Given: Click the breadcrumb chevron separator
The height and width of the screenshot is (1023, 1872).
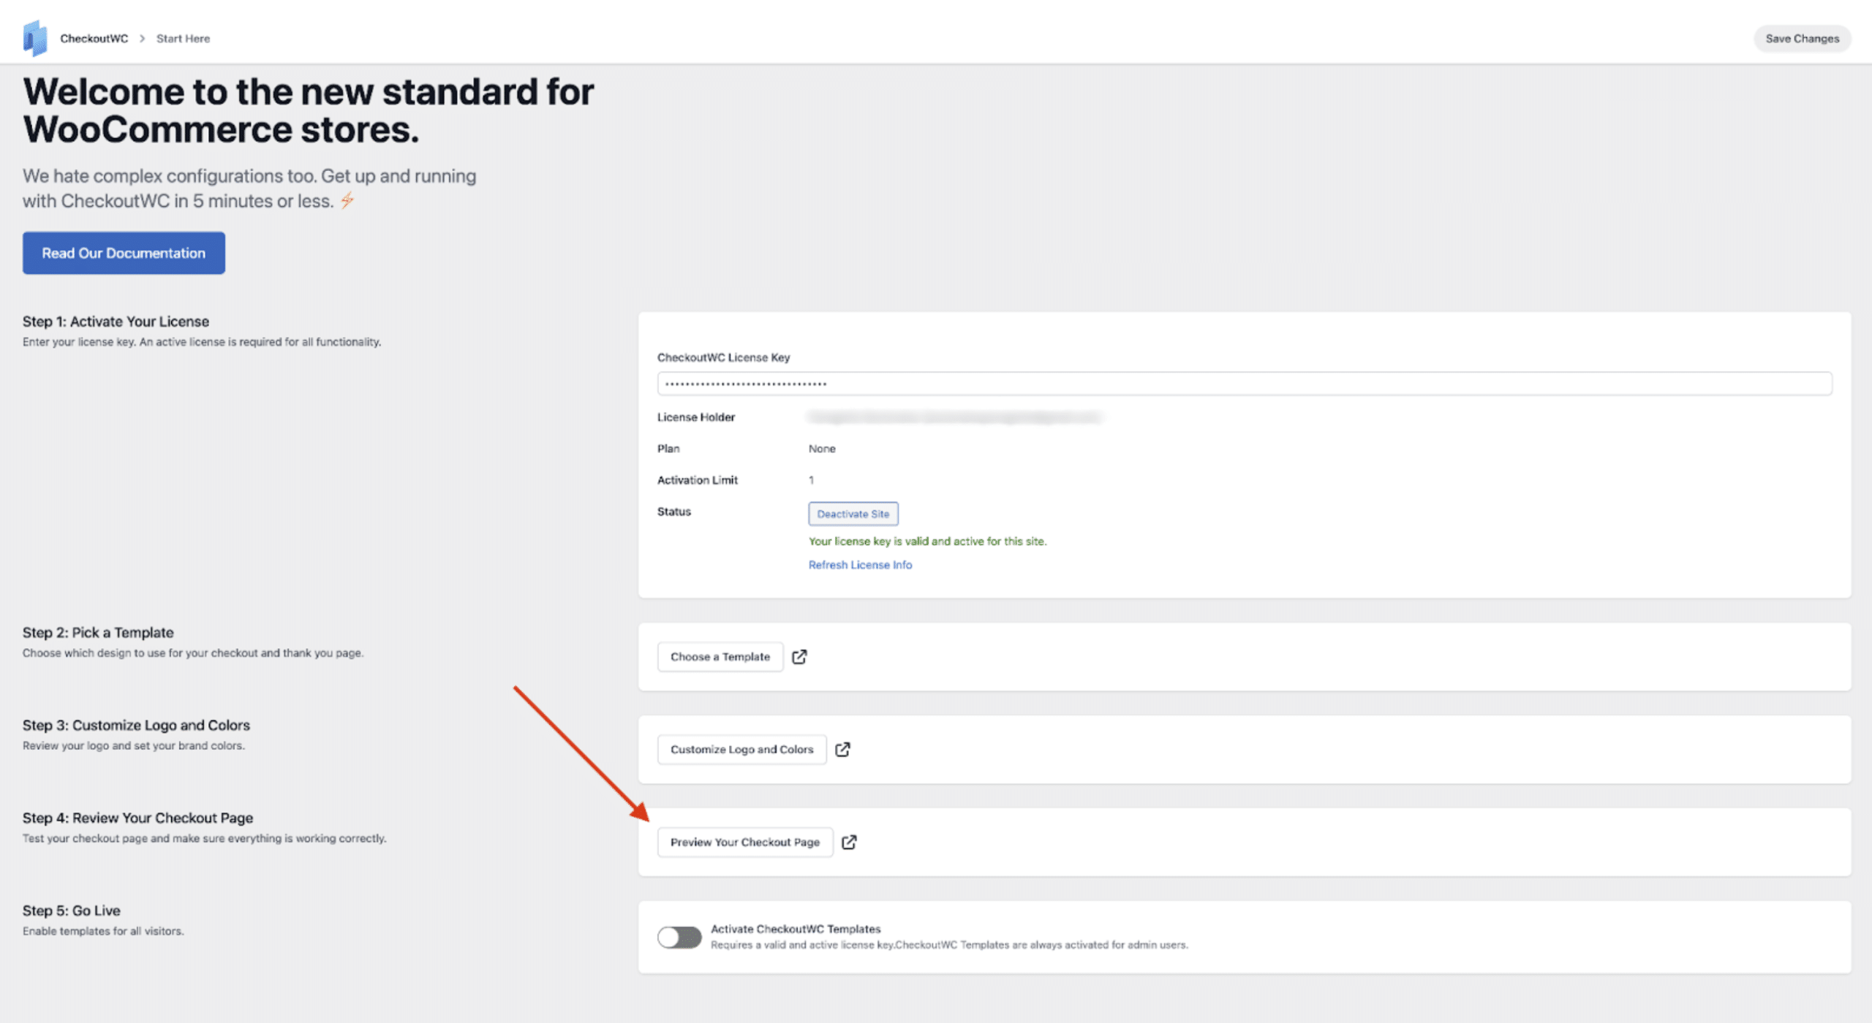Looking at the screenshot, I should pos(143,39).
